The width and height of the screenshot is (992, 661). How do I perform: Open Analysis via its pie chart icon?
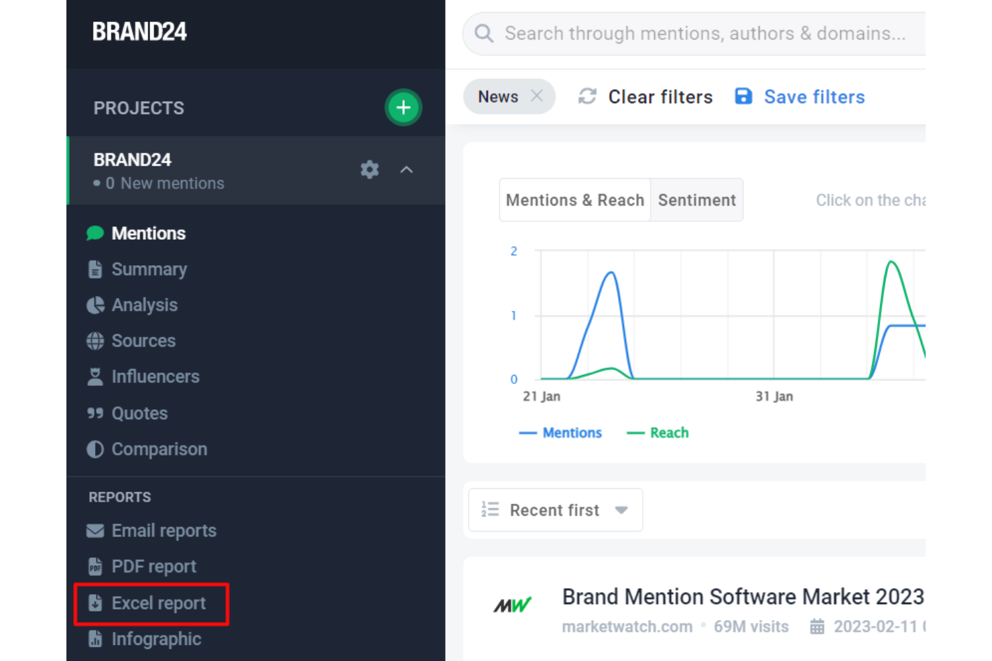(x=95, y=305)
